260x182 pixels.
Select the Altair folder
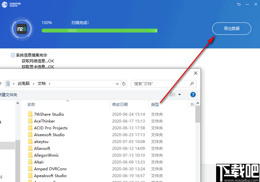point(39,162)
